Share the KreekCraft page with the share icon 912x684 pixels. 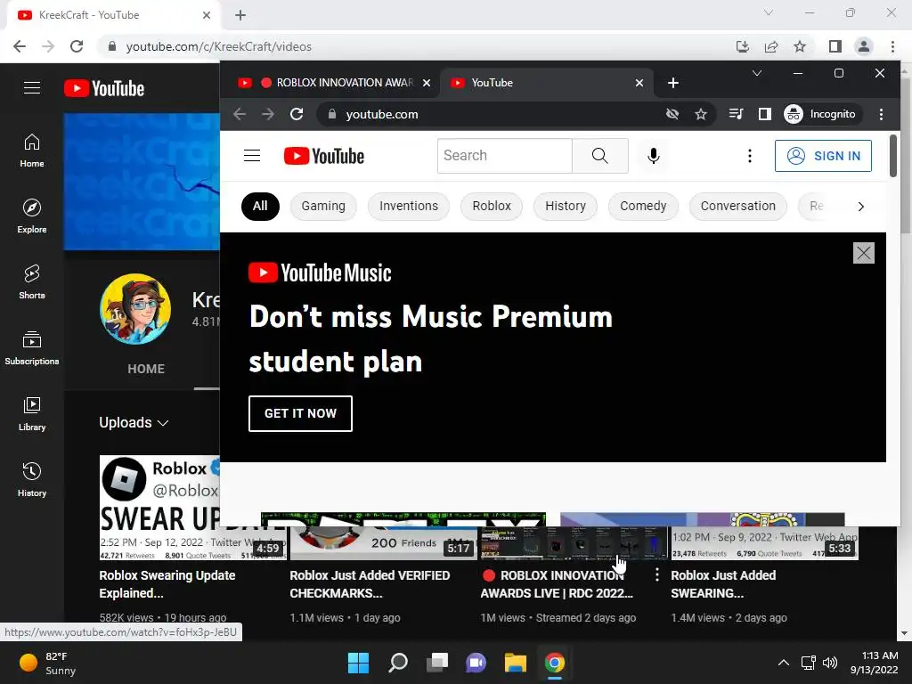tap(771, 46)
